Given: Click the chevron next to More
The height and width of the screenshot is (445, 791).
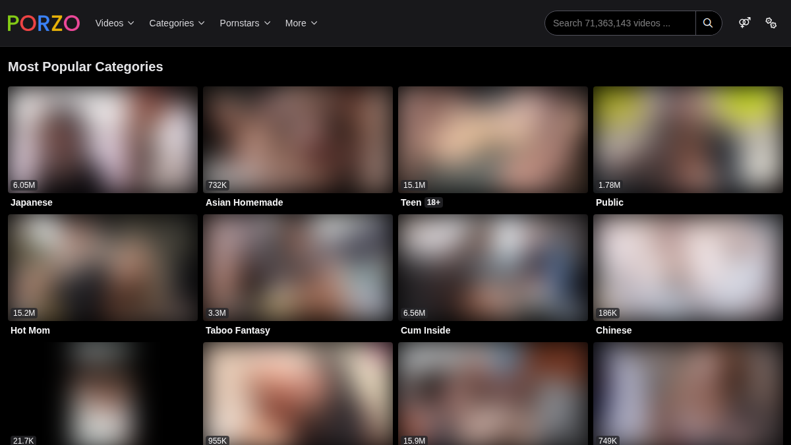Looking at the screenshot, I should (314, 23).
